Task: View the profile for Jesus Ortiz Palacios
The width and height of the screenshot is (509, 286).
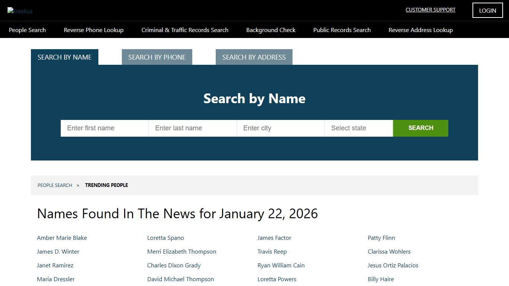Action: coord(393,265)
